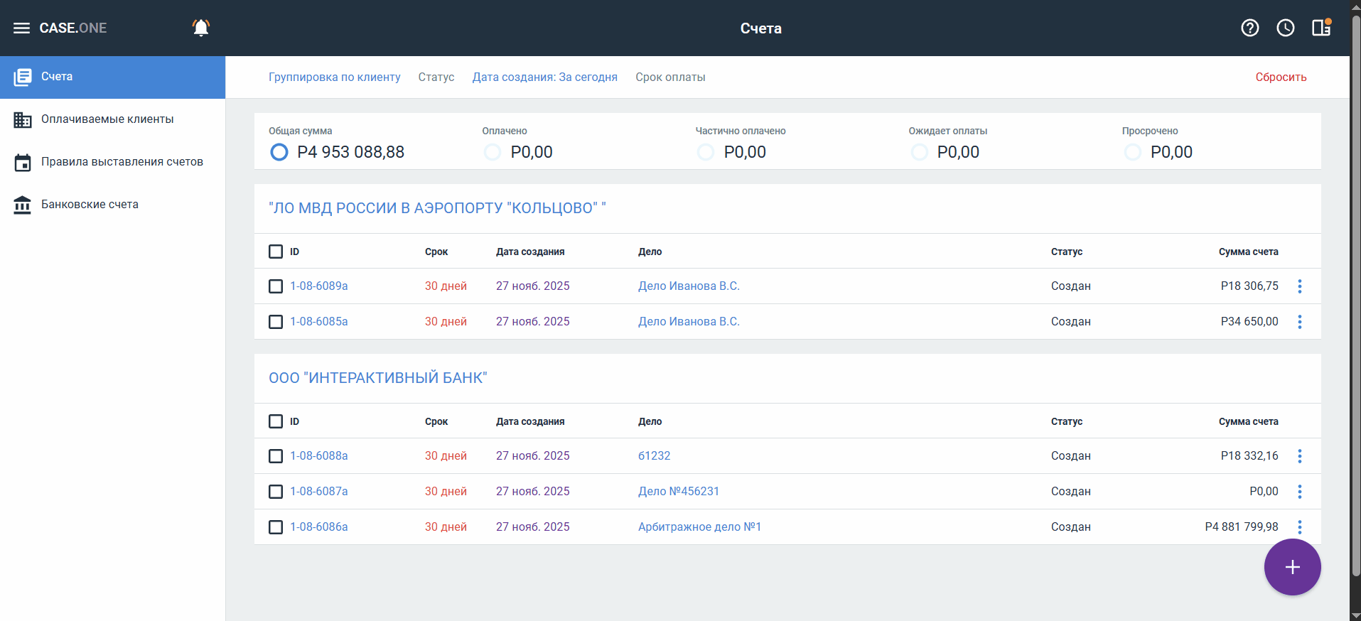Go to Оплачиваемые клиенты in sidebar
The width and height of the screenshot is (1361, 621).
click(107, 119)
